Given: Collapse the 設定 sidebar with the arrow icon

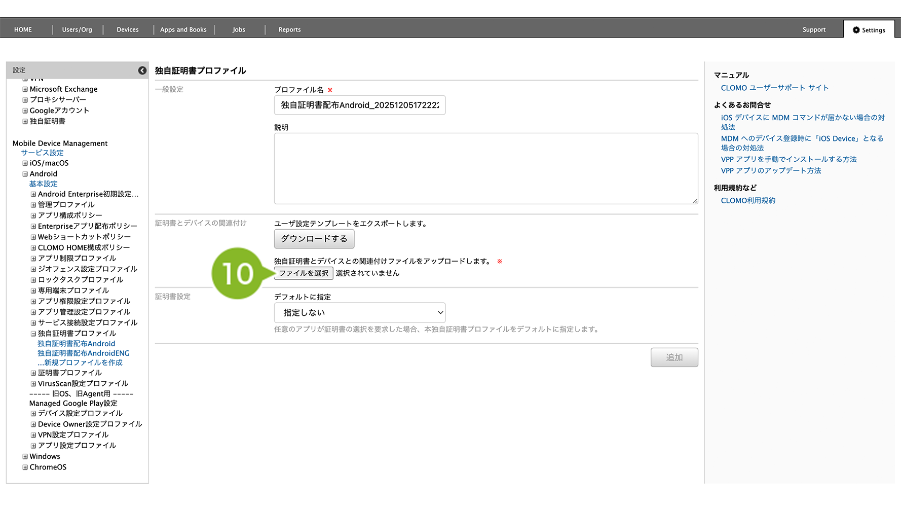Looking at the screenshot, I should pyautogui.click(x=142, y=70).
